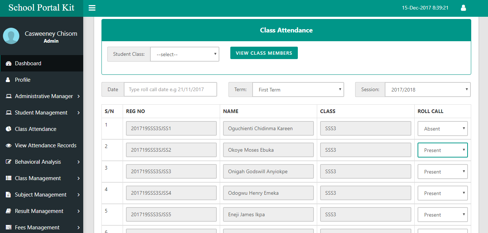Open the Session dropdown showing 2017/2018

click(x=427, y=90)
